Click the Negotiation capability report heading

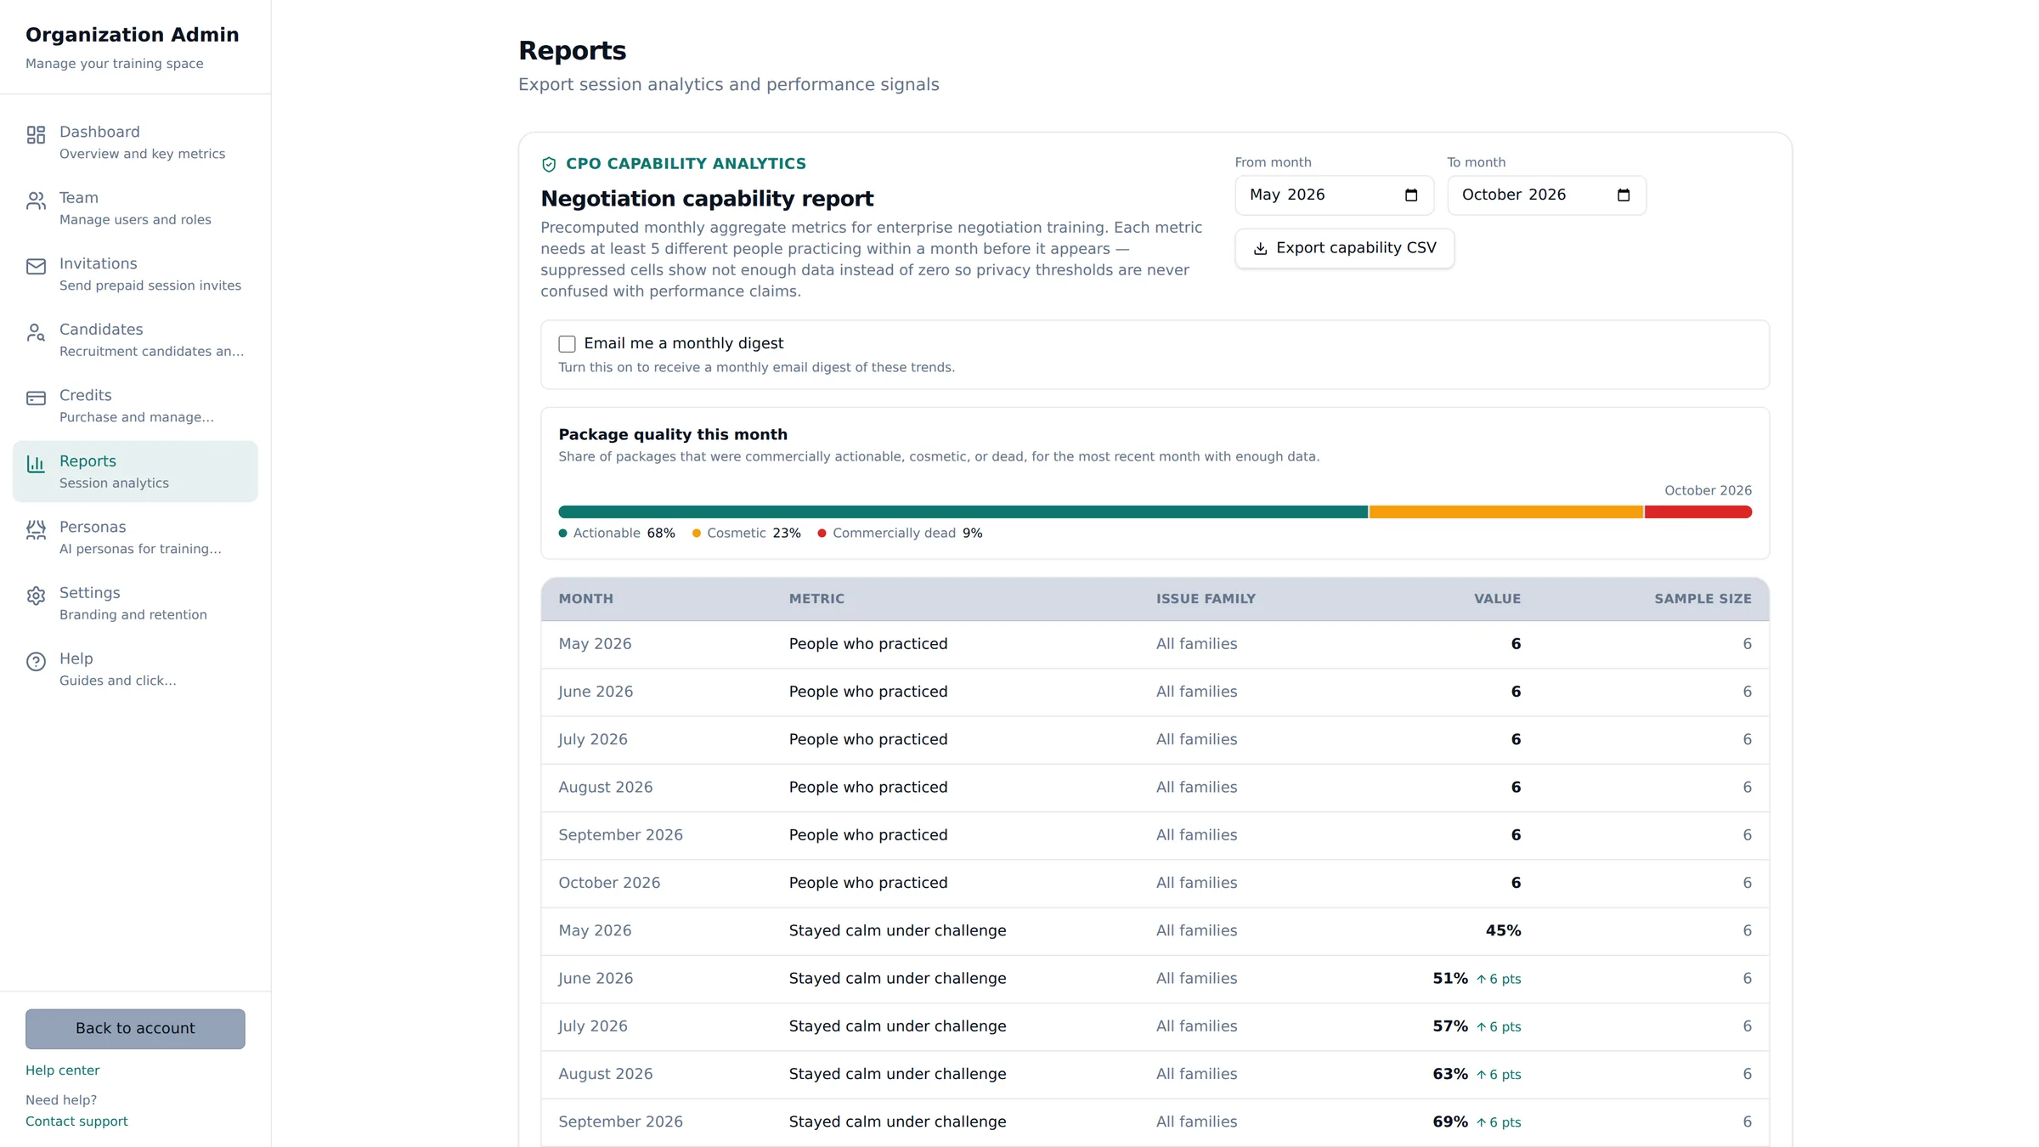click(707, 199)
